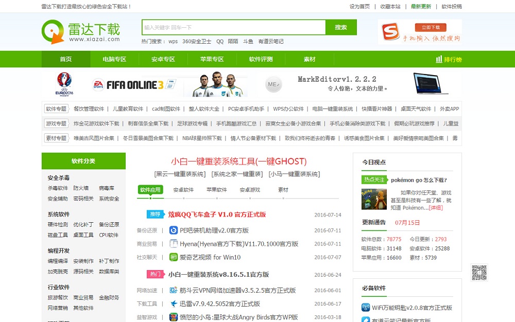
Task: Click the 迅雷 bird icon
Action: point(174,303)
